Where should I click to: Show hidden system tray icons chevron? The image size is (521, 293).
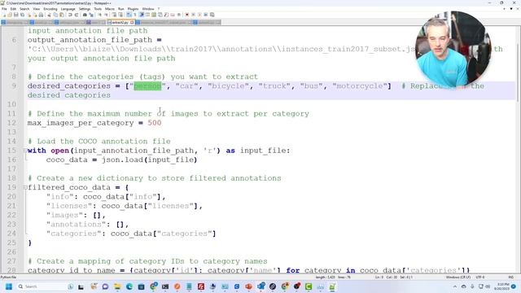(x=455, y=286)
